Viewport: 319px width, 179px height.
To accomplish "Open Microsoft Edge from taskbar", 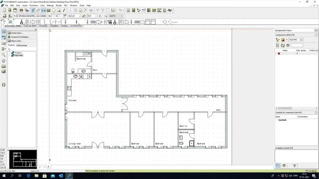I will point(28,176).
